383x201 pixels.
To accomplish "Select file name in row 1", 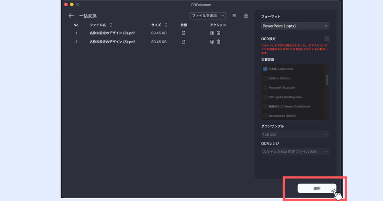I will [x=112, y=33].
